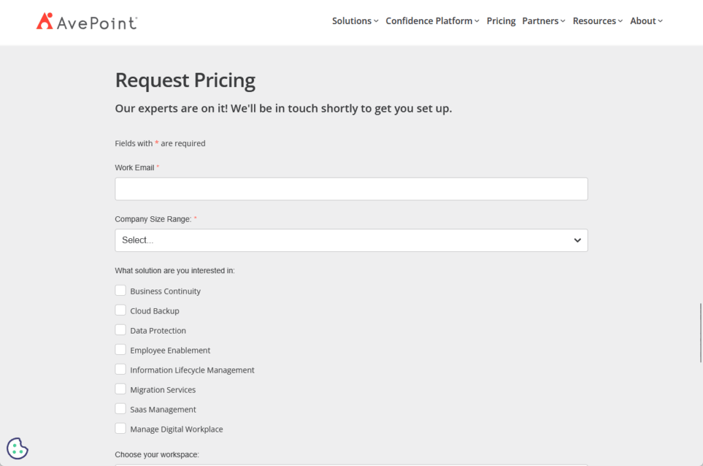Screen dimensions: 703x466
Task: Select the Employee Enablement checkbox
Action: coord(120,349)
